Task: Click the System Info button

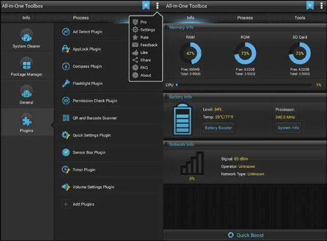Action: (288, 128)
